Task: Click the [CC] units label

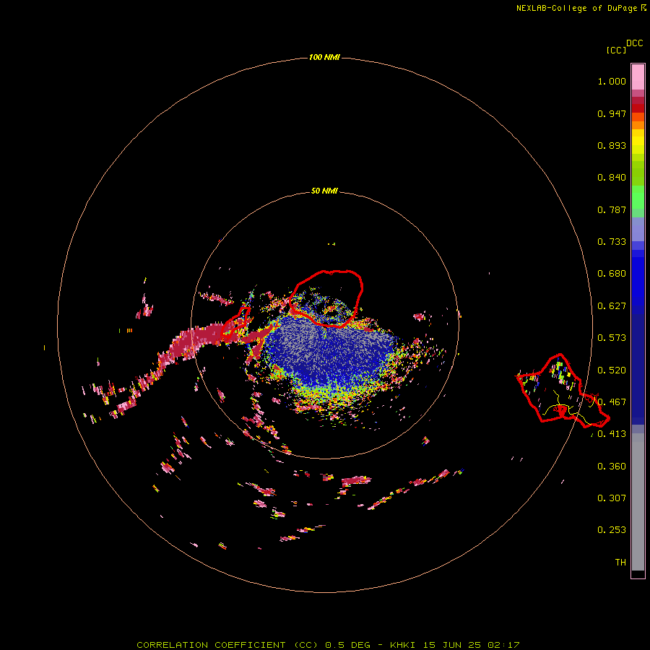Action: pos(616,50)
